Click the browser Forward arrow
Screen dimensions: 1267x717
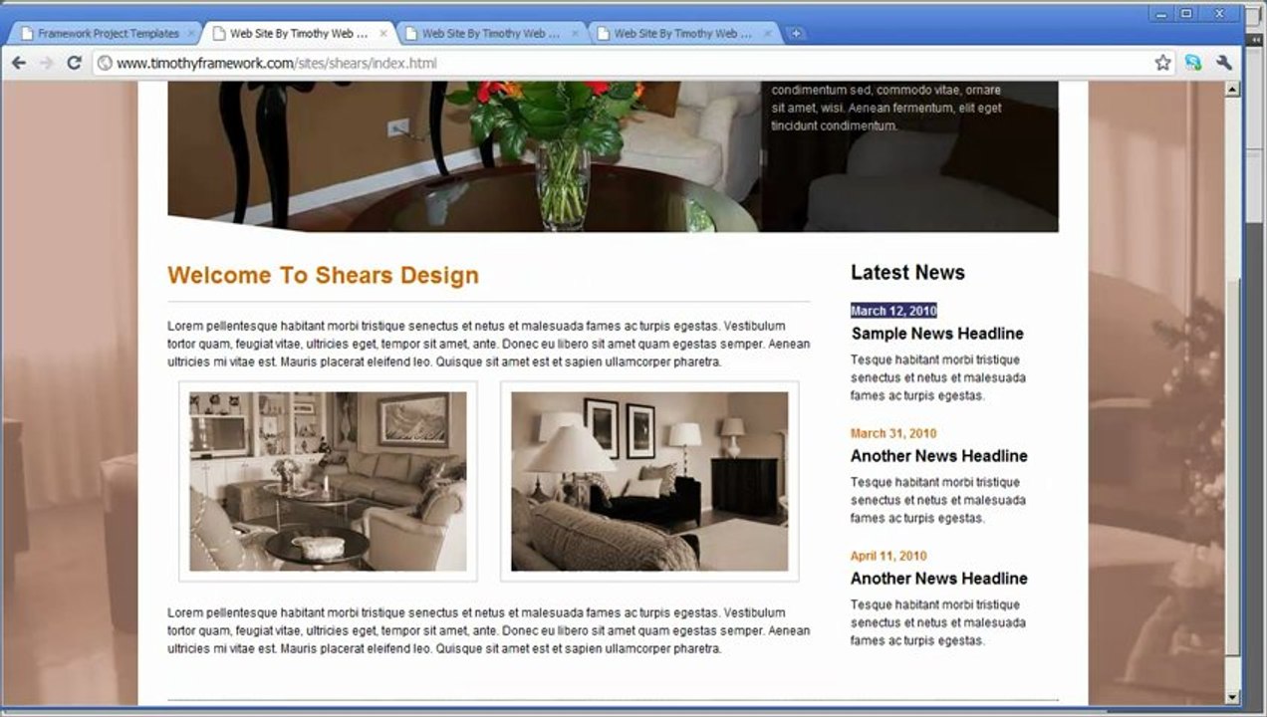click(46, 63)
